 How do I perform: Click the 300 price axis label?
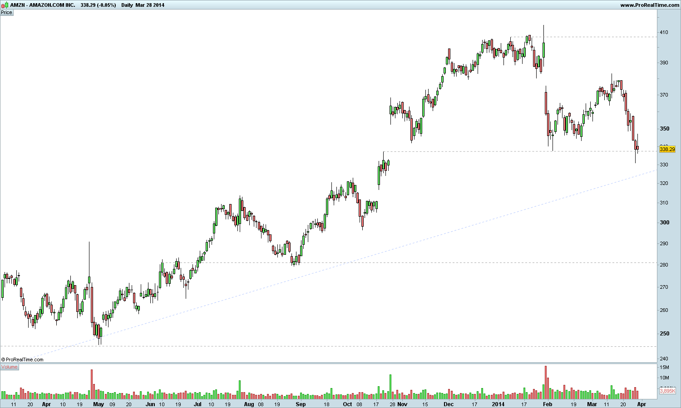pyautogui.click(x=664, y=223)
